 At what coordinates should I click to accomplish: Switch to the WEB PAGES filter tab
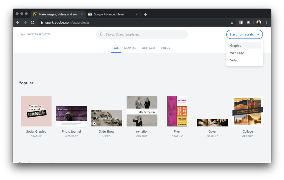point(148,48)
